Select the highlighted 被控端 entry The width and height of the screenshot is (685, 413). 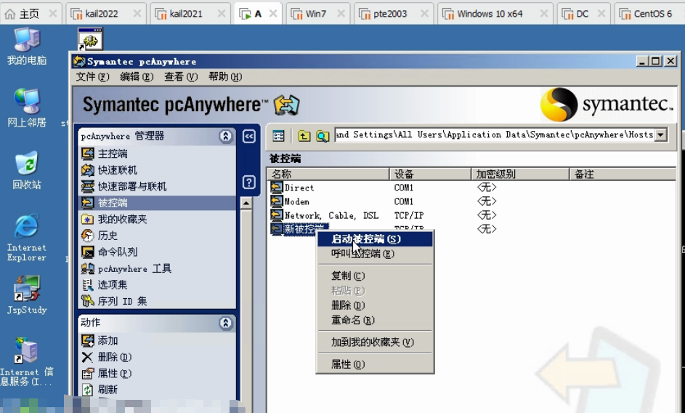pos(158,203)
